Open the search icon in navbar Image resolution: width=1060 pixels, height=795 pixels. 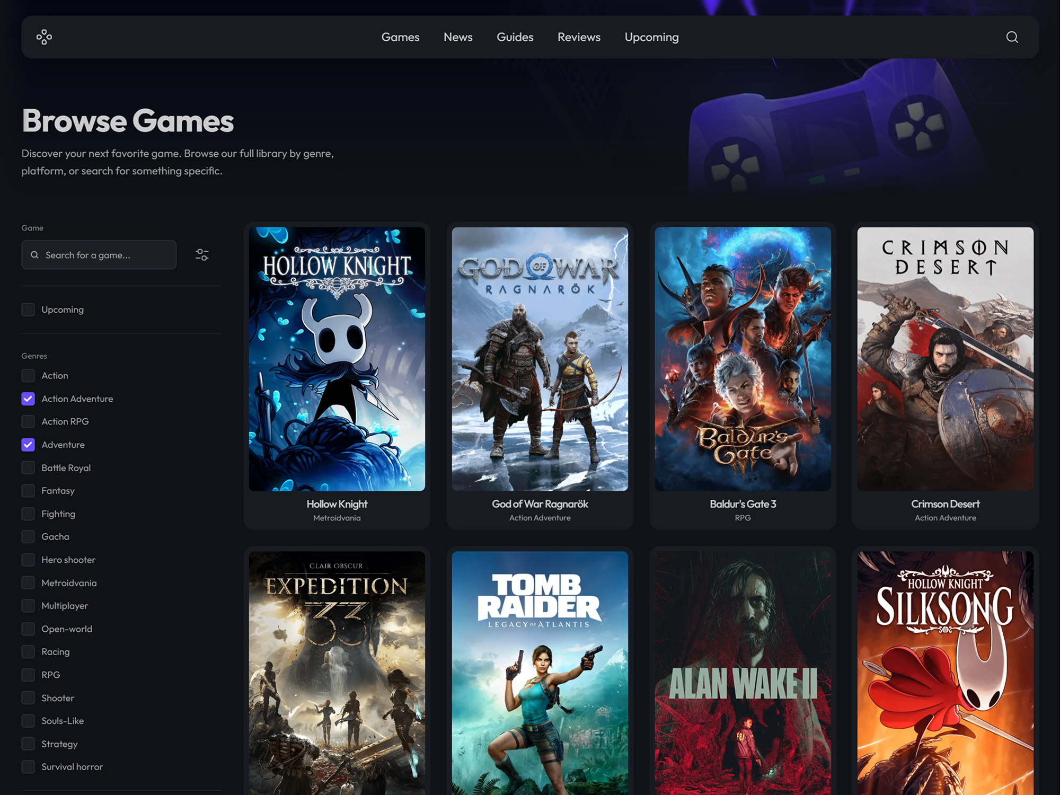[x=1012, y=37]
